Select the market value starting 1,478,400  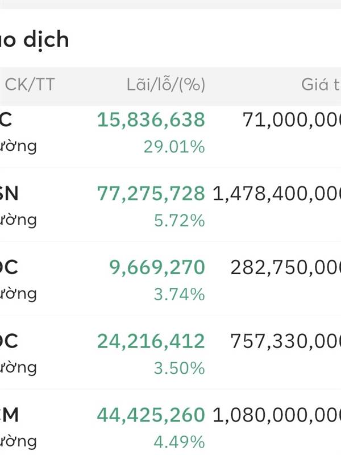277,194
